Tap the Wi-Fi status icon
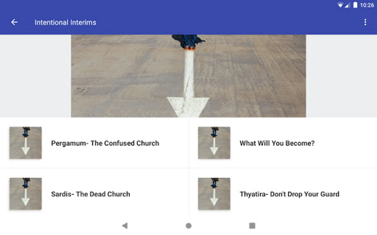This screenshot has height=235, width=377. point(340,5)
